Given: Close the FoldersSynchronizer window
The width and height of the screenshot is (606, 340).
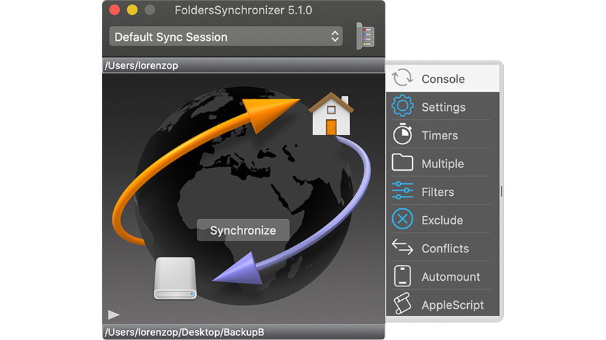Looking at the screenshot, I should 114,10.
